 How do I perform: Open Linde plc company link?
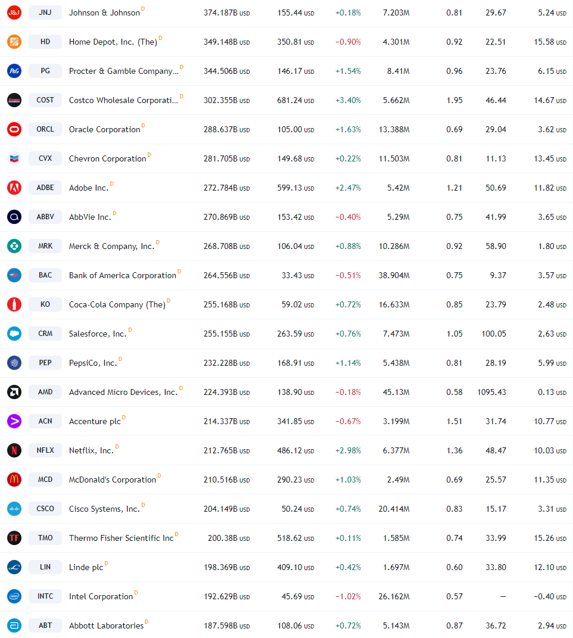tap(86, 567)
